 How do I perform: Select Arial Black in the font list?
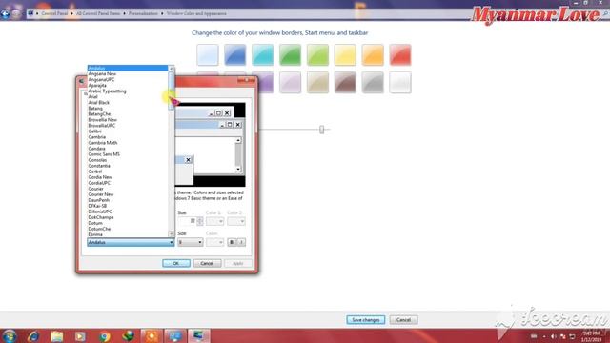pyautogui.click(x=99, y=103)
